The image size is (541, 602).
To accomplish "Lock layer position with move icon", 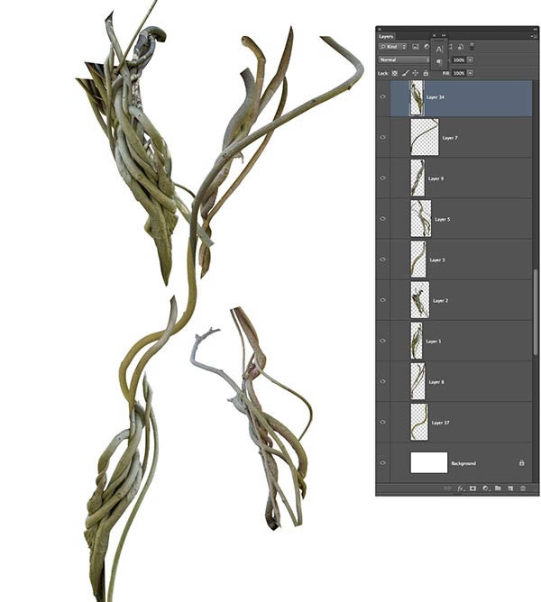I will [x=416, y=73].
